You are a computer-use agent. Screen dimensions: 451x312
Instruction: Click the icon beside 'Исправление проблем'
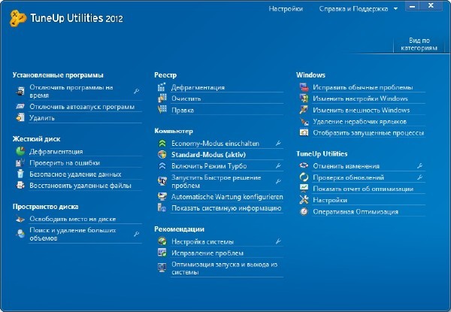[x=162, y=253]
